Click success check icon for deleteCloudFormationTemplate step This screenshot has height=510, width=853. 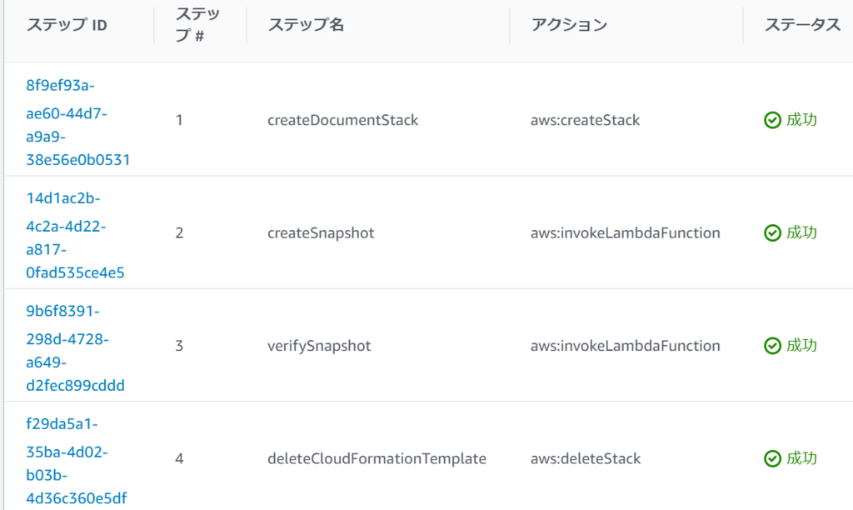pos(772,459)
